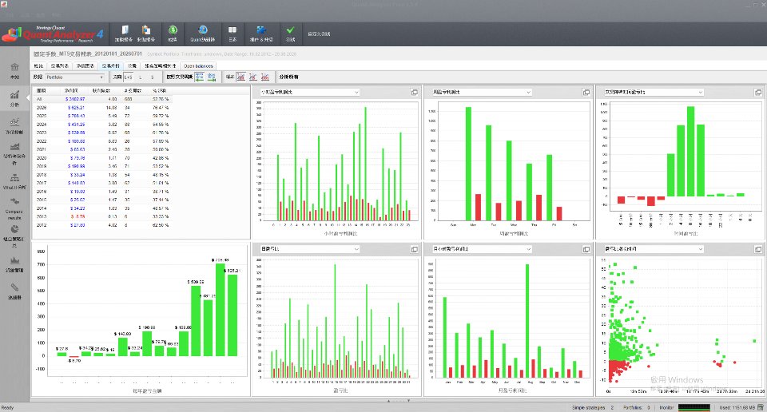Open the What If analysis sidebar icon
This screenshot has width=767, height=412.
(x=14, y=181)
